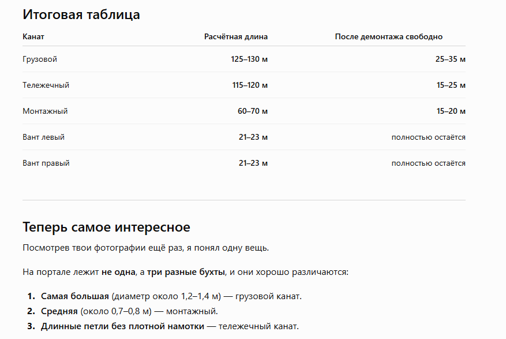Click the '60–70 м' length value
This screenshot has width=506, height=339.
pos(253,111)
